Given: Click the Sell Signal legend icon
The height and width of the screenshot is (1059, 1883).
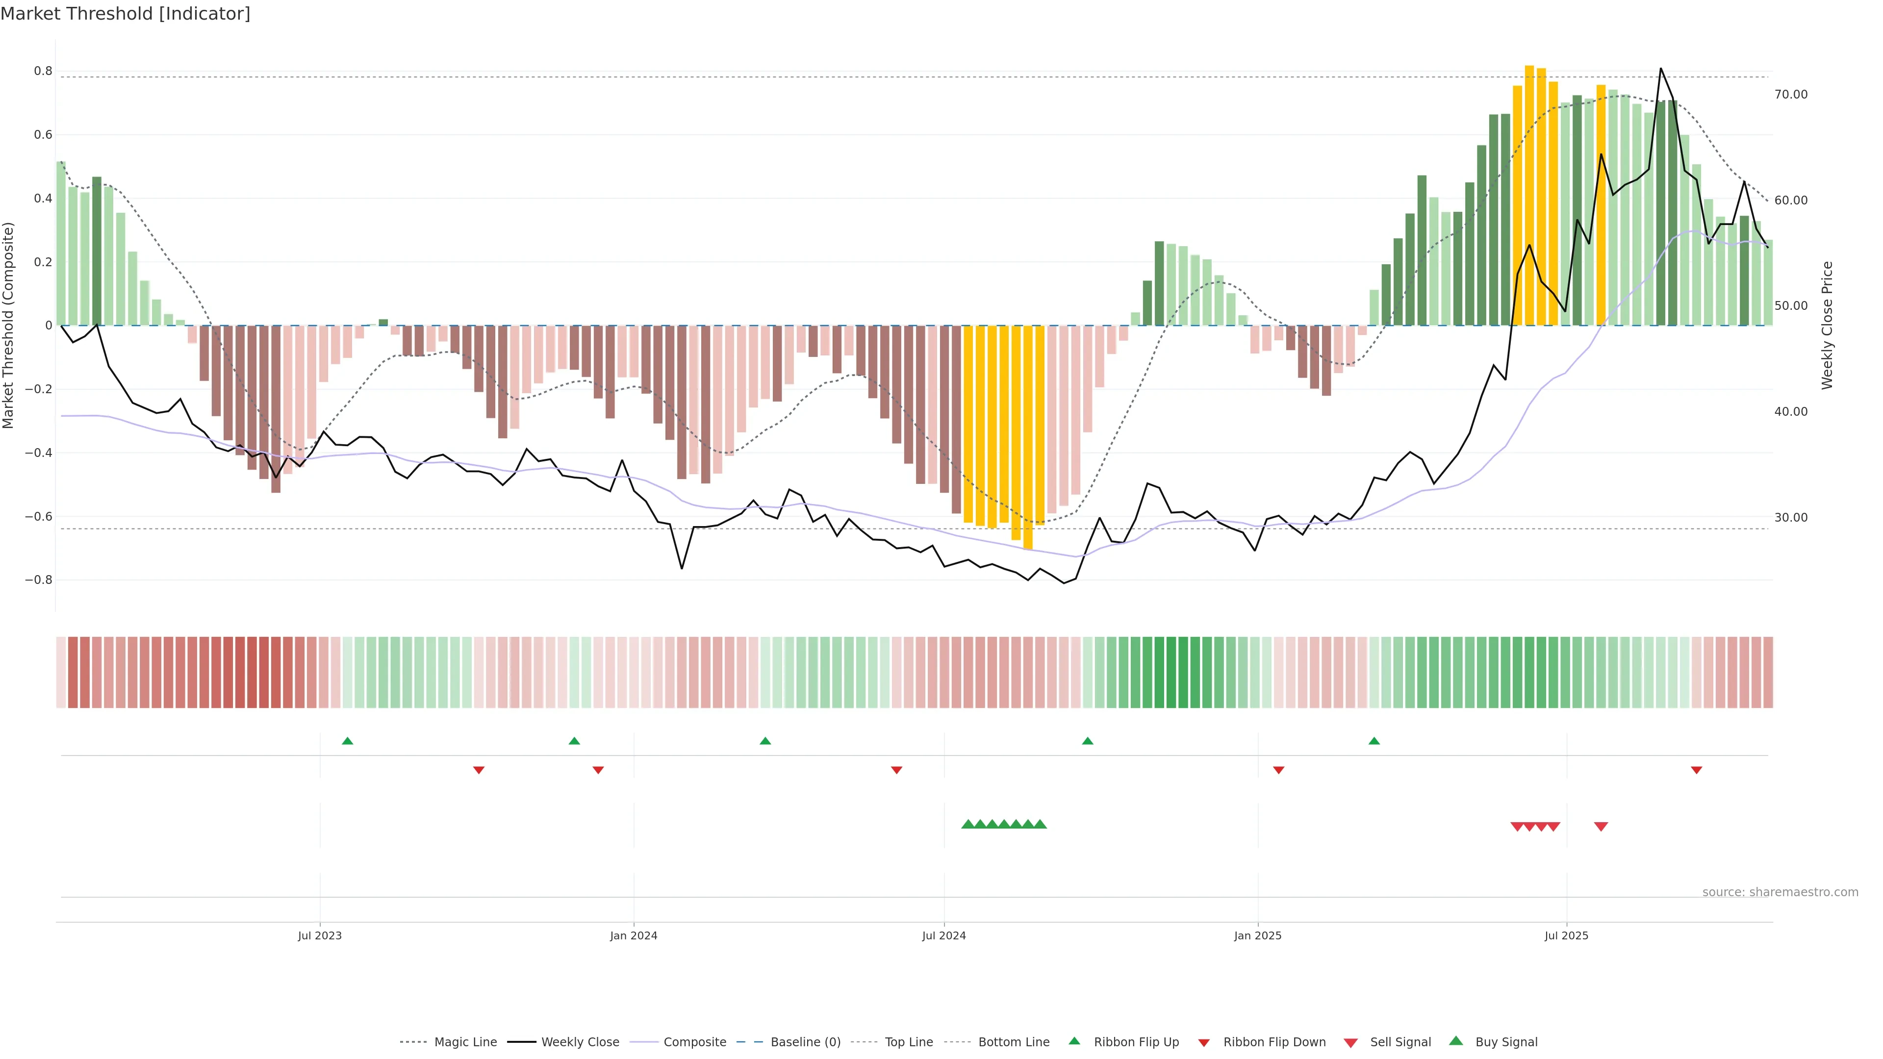Looking at the screenshot, I should [x=1351, y=1043].
